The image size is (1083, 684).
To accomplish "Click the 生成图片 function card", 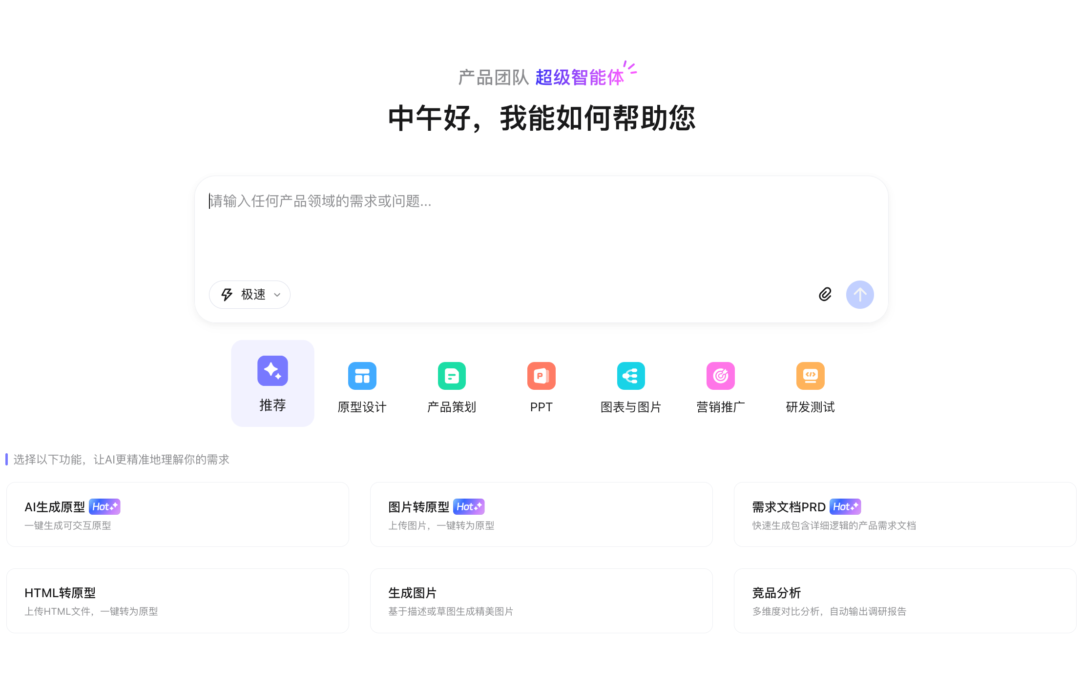I will point(541,601).
